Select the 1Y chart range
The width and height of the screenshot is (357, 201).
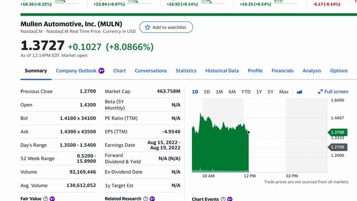259,92
